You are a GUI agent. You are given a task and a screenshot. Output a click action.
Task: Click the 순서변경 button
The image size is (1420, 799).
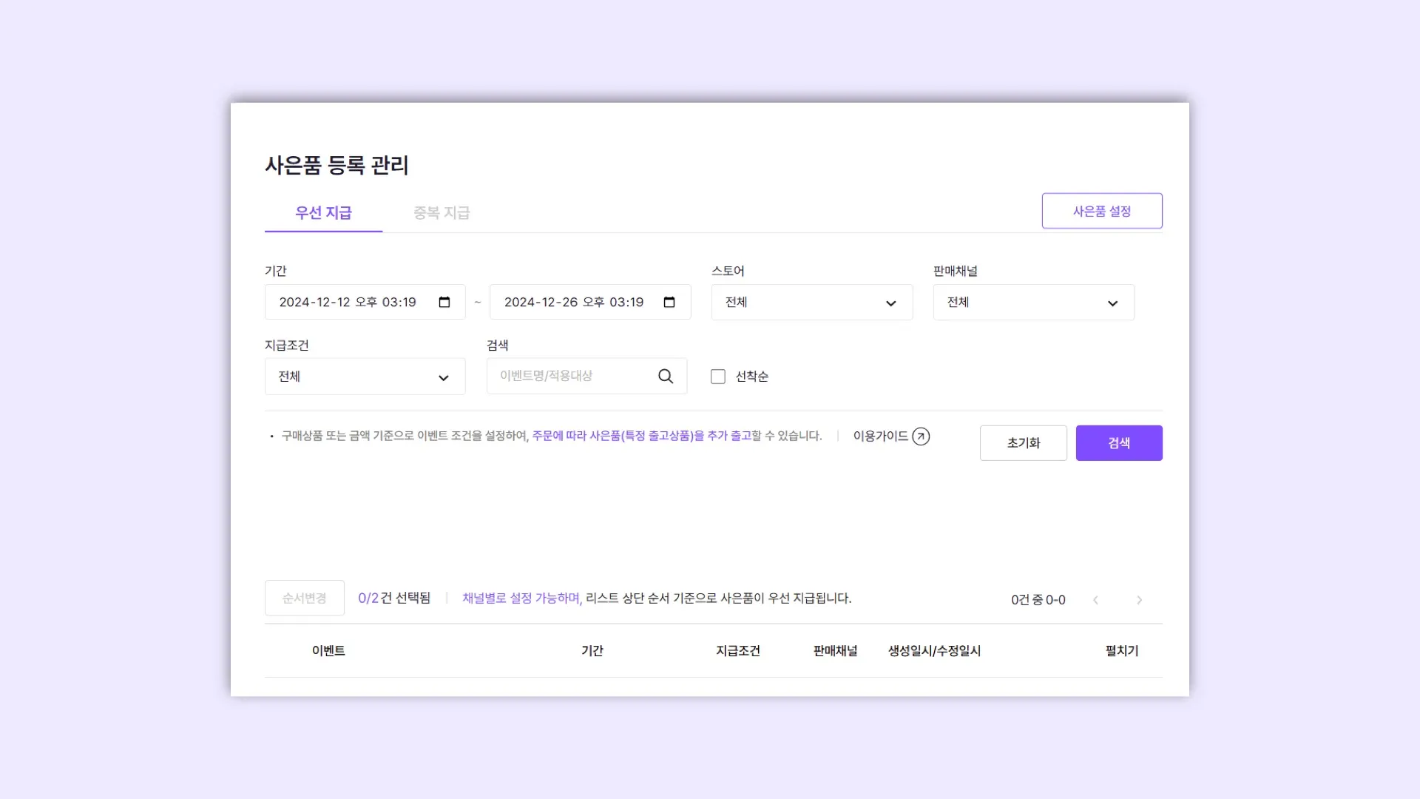pos(304,598)
